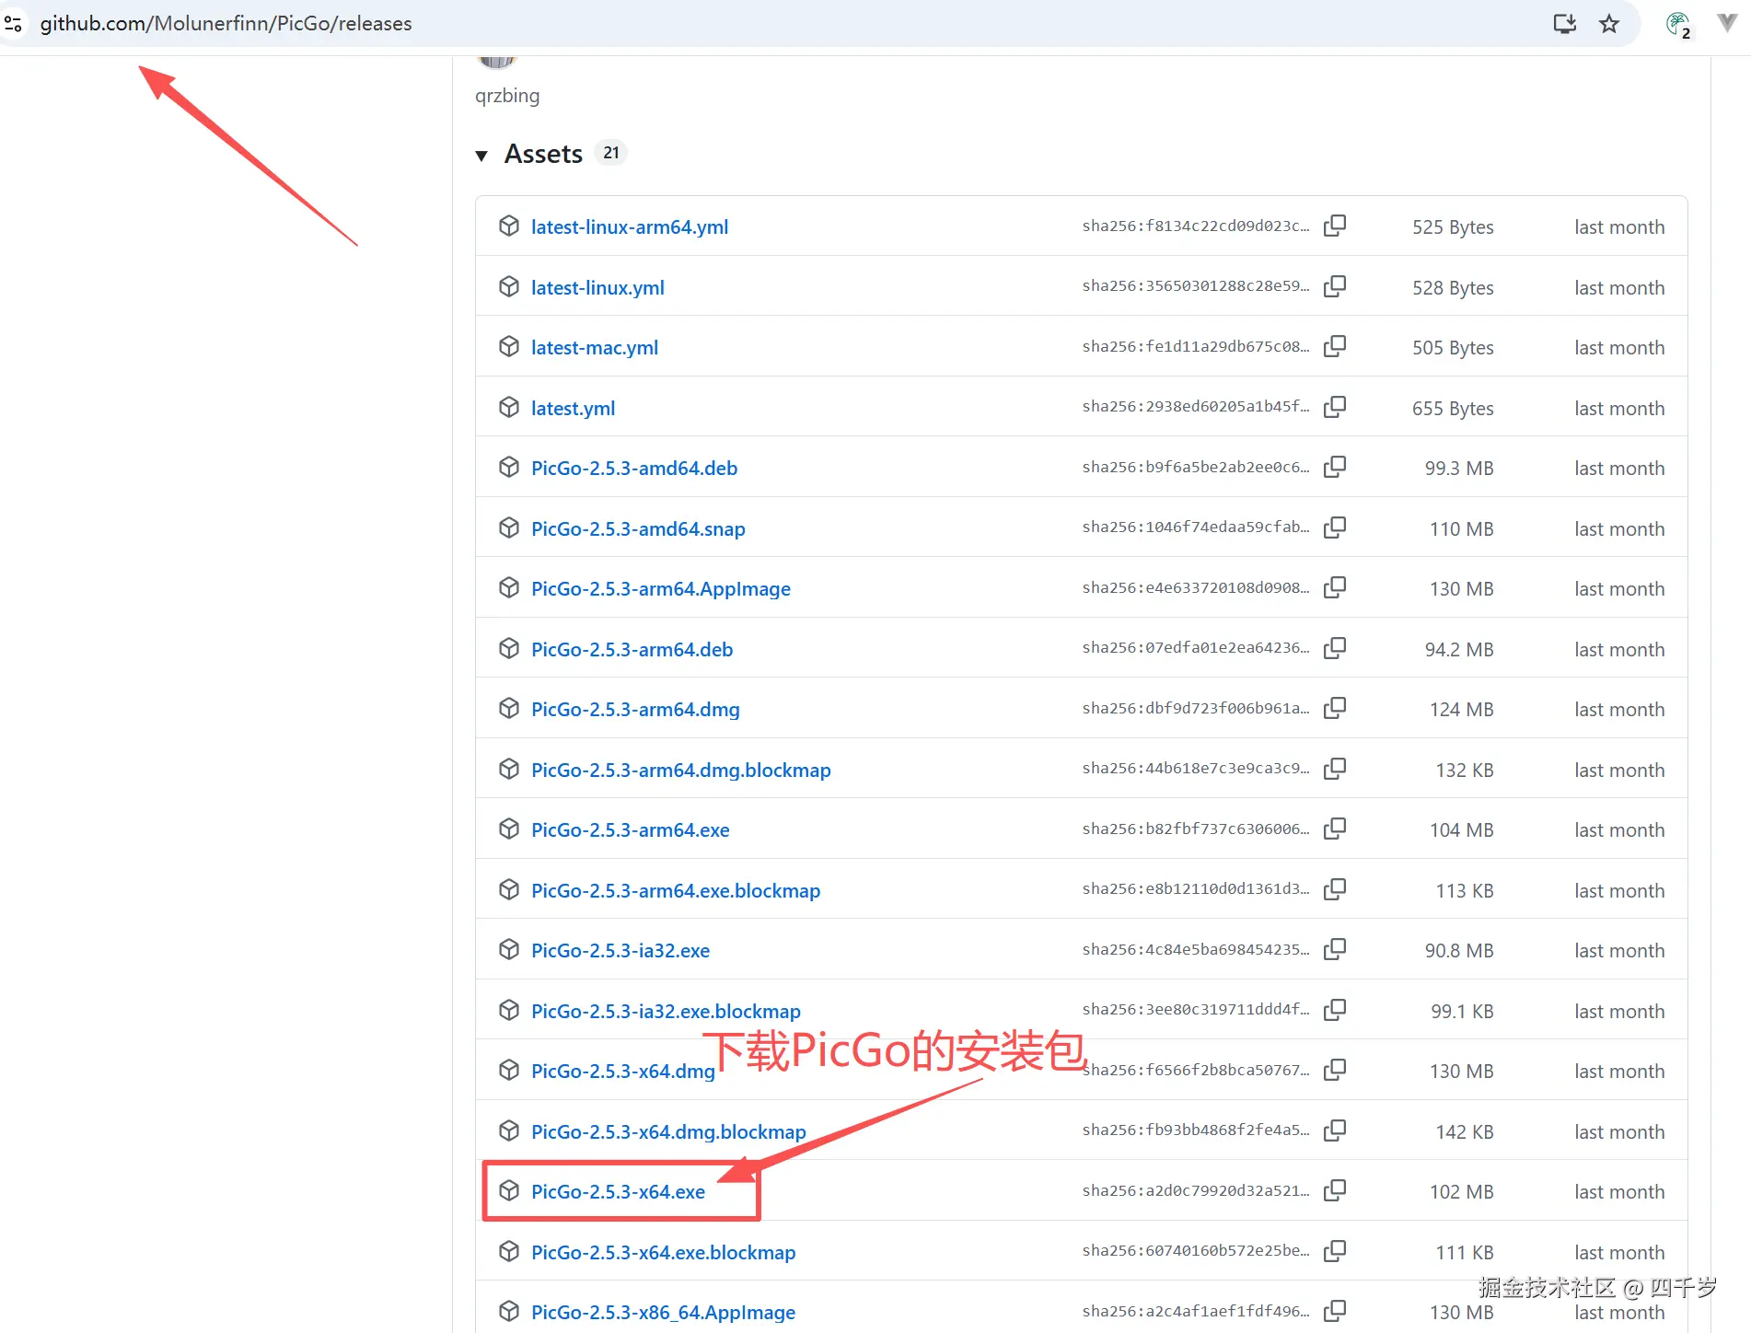Download PicGo-2.5.3-arm64.exe installer

[631, 829]
